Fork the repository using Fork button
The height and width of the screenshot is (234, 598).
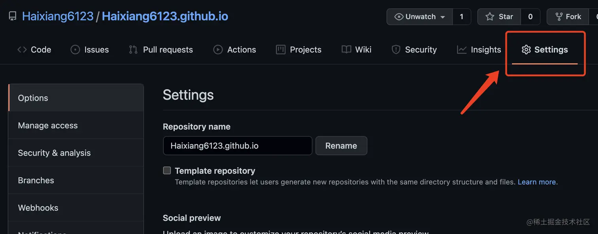[x=568, y=17]
